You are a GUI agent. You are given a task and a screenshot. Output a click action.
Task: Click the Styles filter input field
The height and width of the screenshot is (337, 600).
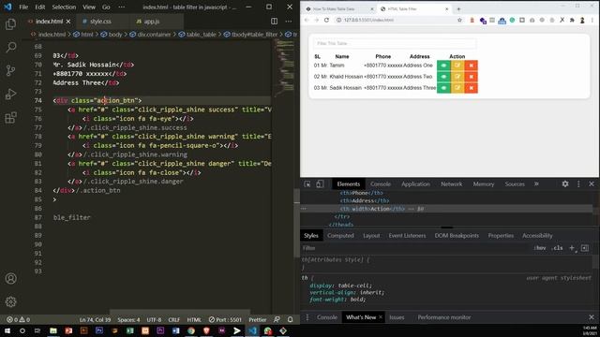coord(415,248)
